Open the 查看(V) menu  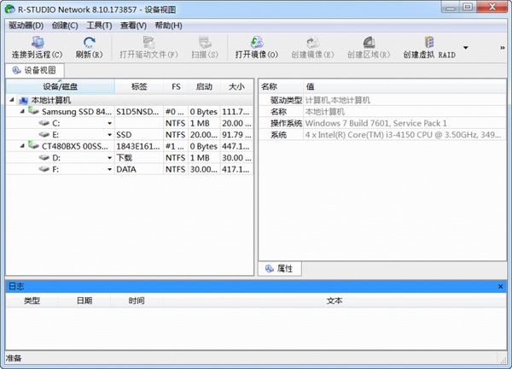coord(133,26)
